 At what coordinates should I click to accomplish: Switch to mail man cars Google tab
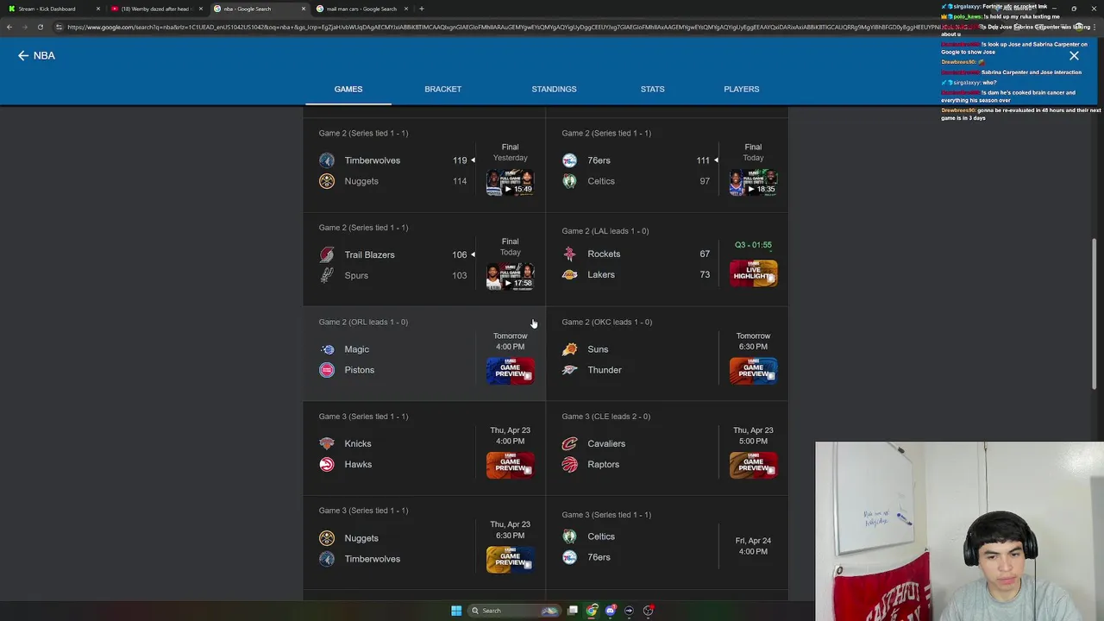pos(361,9)
